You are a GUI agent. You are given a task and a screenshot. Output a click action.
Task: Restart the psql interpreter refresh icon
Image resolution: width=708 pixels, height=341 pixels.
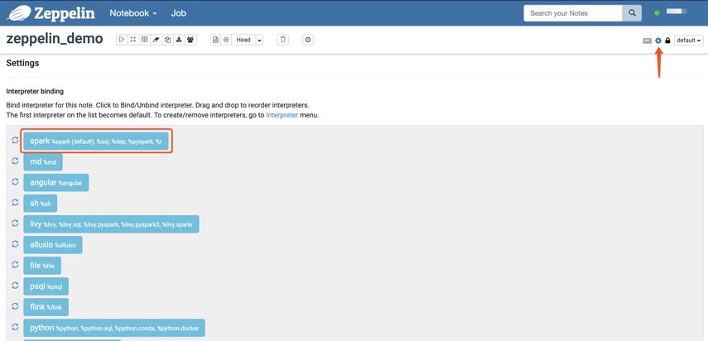[15, 286]
